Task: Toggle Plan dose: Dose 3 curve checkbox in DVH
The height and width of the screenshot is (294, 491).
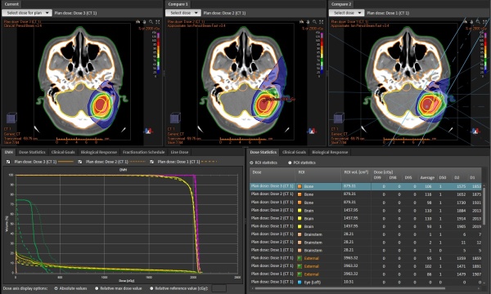Action: 8,162
